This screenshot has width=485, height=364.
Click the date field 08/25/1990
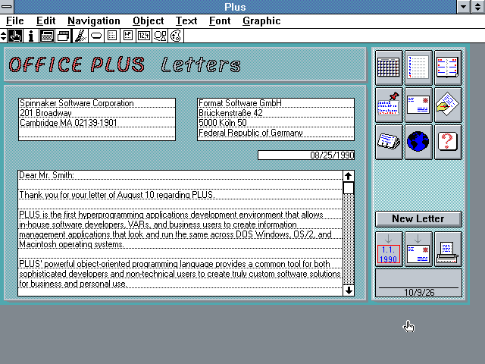pyautogui.click(x=306, y=155)
